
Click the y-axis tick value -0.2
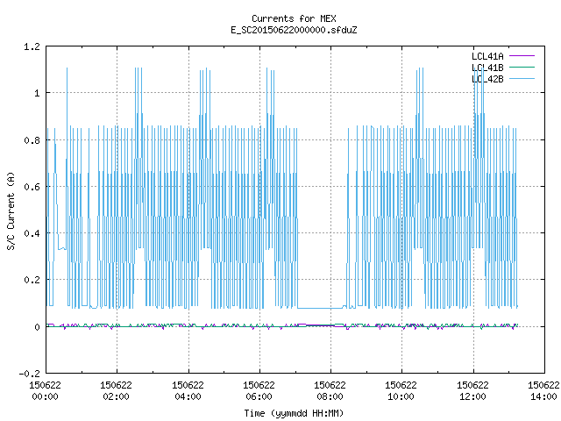[x=29, y=374]
